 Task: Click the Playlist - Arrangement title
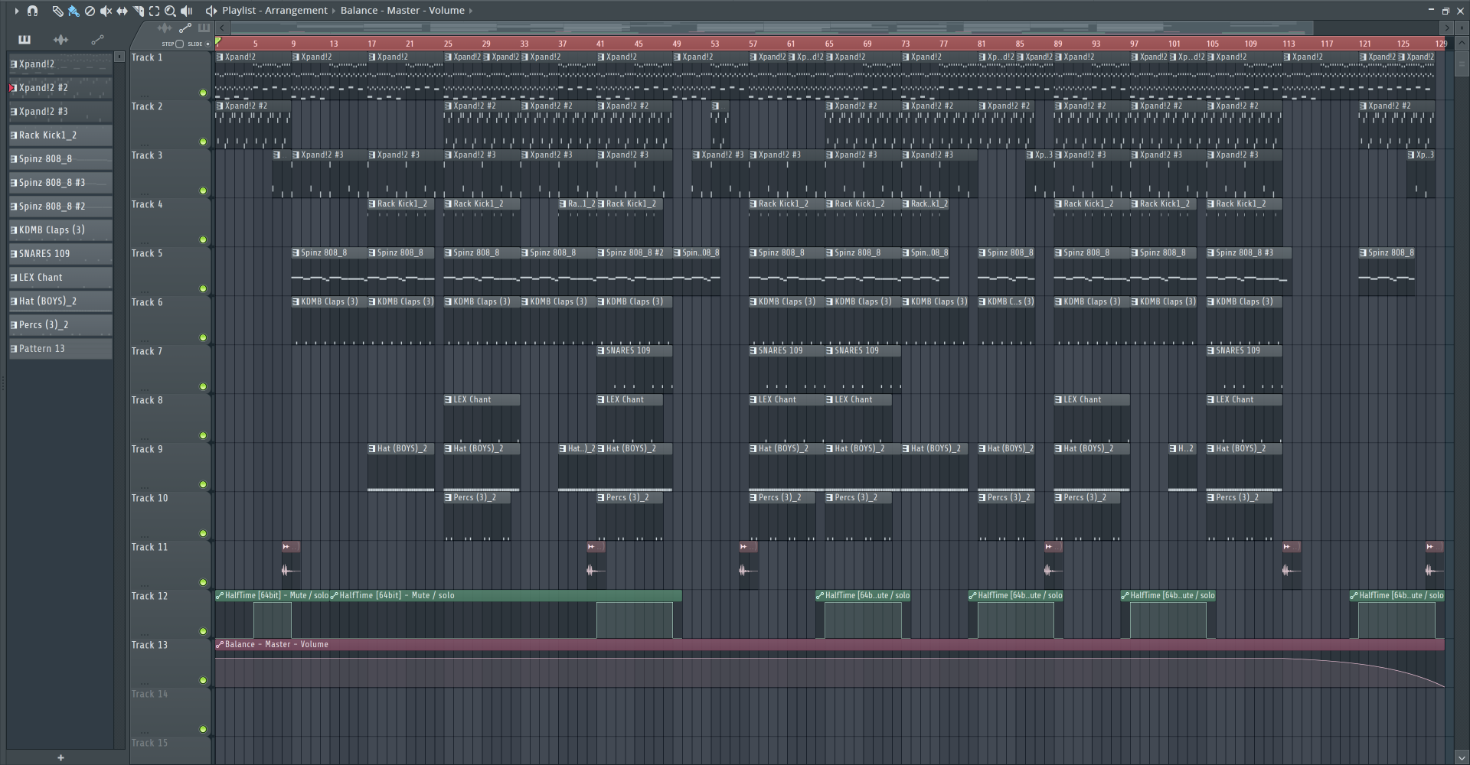pos(275,11)
